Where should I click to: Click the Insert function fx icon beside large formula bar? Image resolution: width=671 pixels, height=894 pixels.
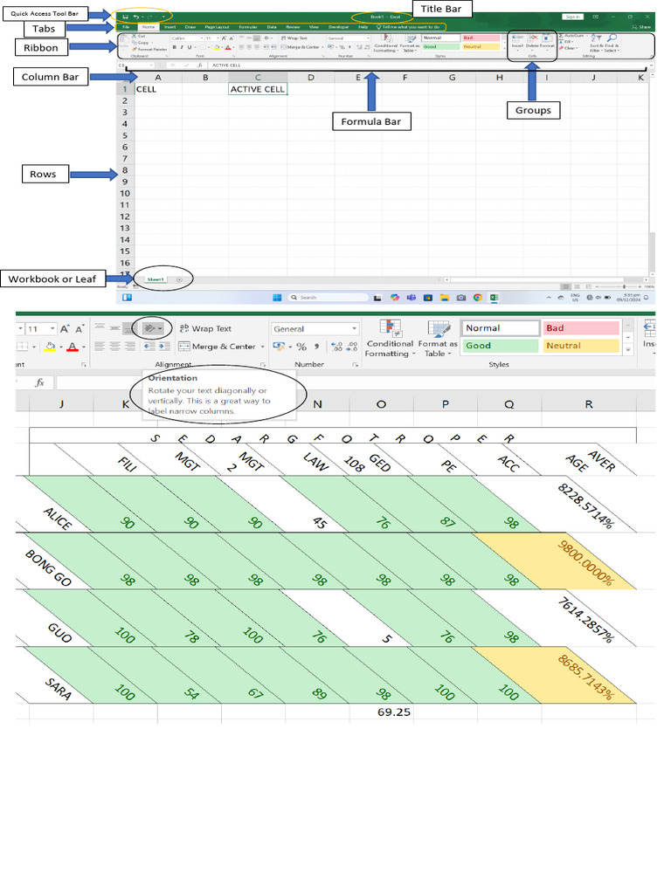pyautogui.click(x=39, y=382)
